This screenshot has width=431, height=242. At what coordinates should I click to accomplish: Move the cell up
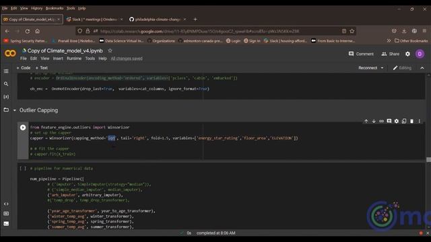366,121
